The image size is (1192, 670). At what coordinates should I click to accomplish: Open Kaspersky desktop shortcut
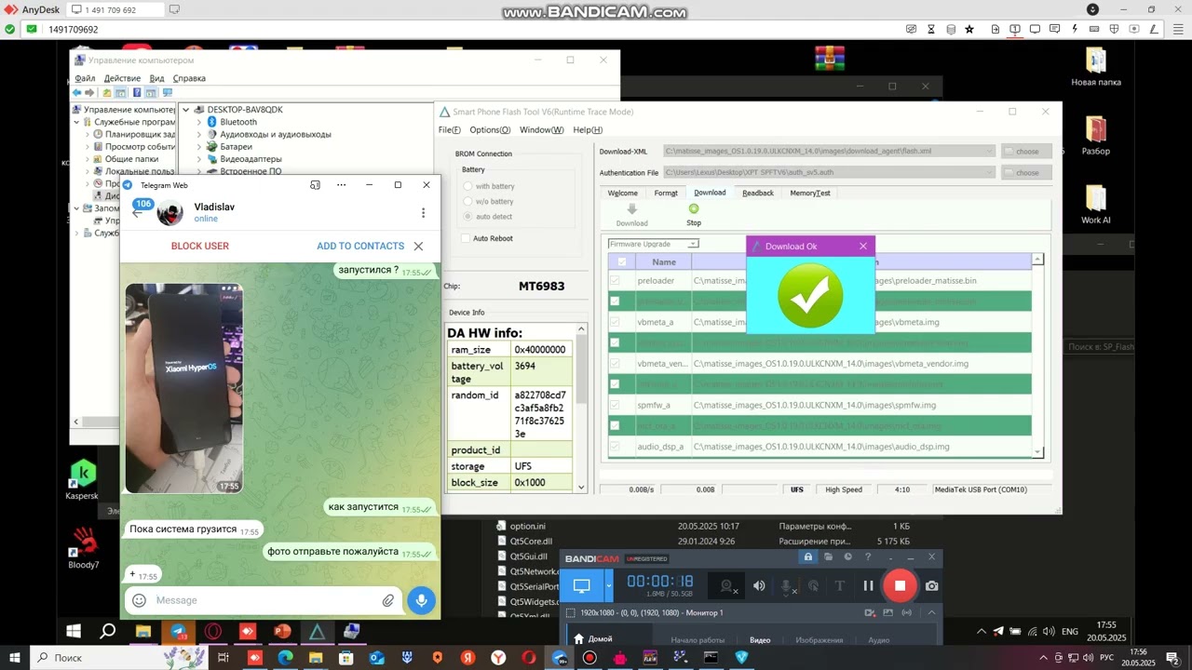click(x=83, y=479)
